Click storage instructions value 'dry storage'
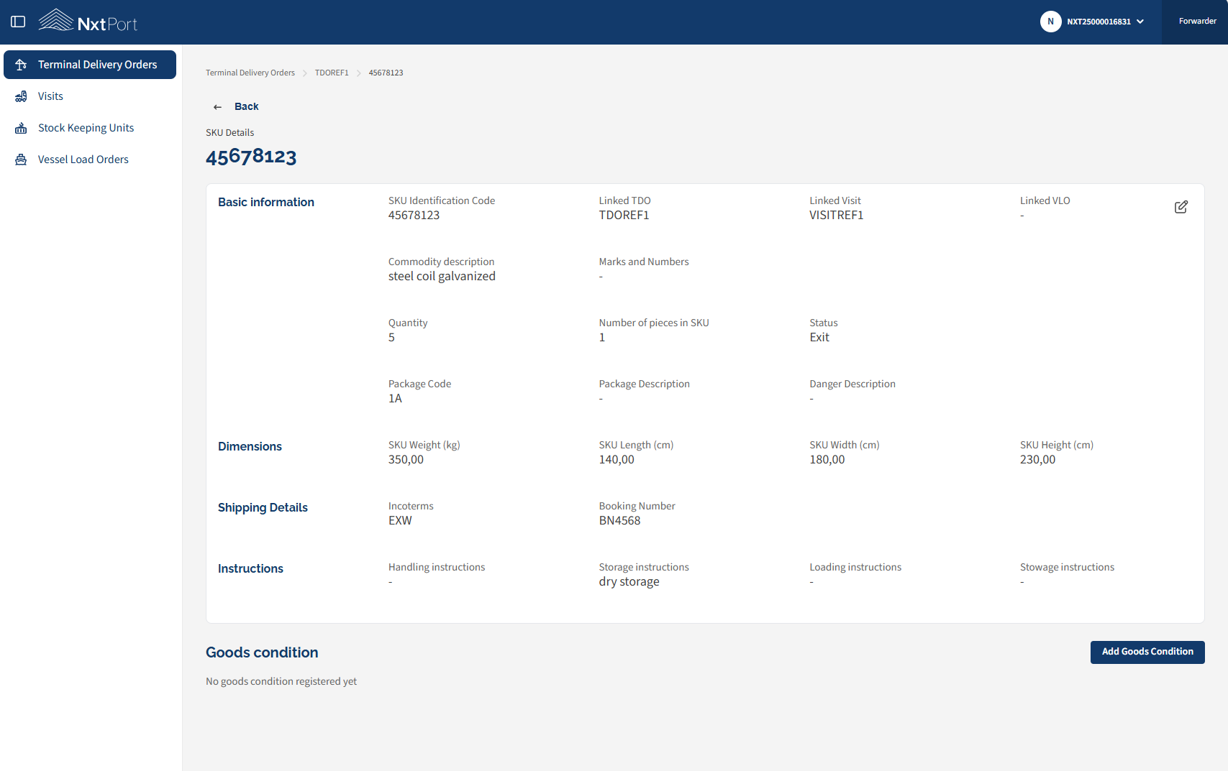 (629, 582)
